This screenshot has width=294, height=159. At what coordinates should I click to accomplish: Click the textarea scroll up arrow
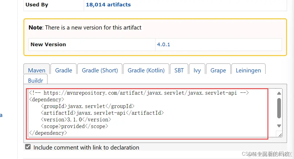tap(279, 93)
